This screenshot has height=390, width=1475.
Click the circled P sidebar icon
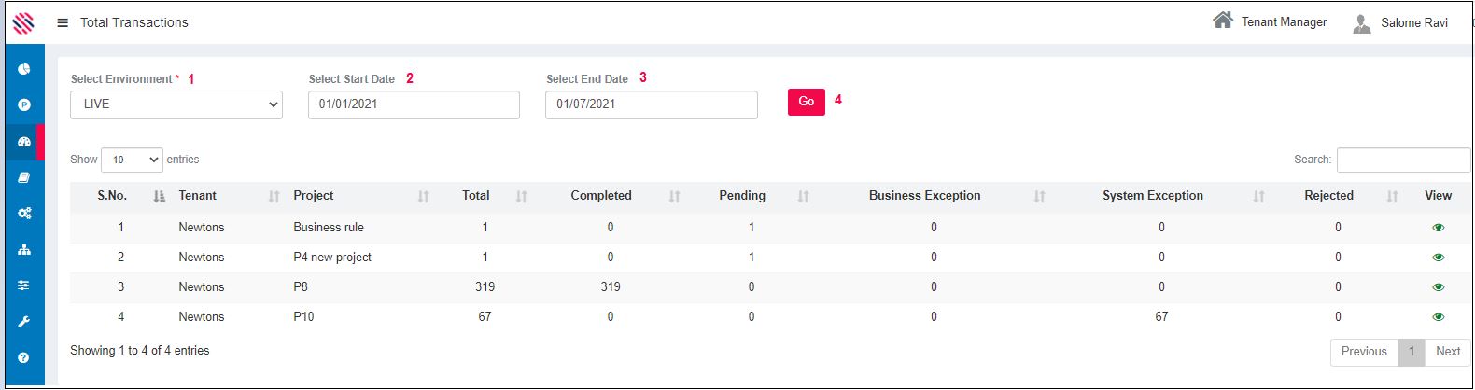pyautogui.click(x=24, y=105)
